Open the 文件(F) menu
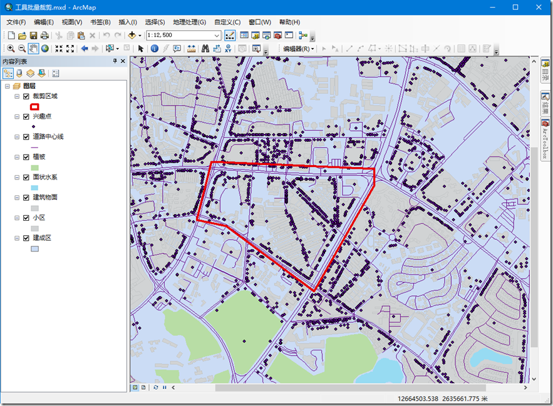 (16, 22)
